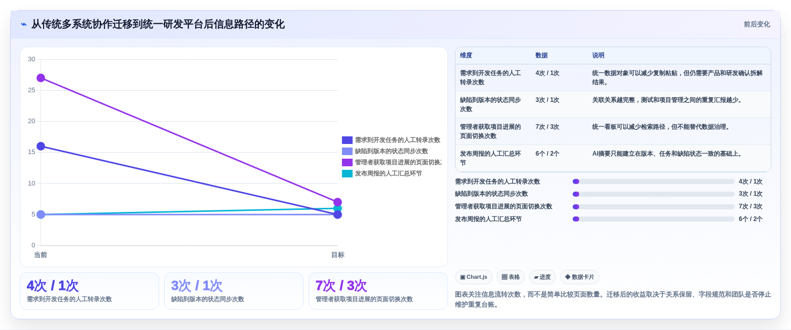Click the 当前 axis label
This screenshot has height=330, width=791.
click(x=41, y=255)
